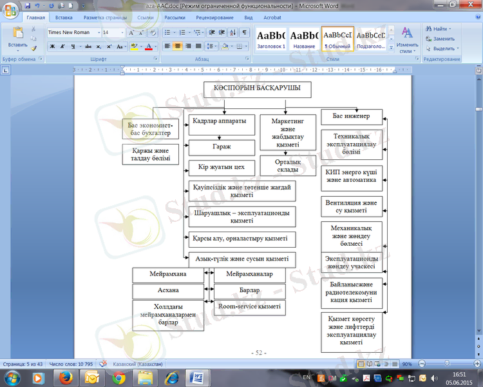Open the Windows Start menu
Image resolution: width=483 pixels, height=387 pixels.
pyautogui.click(x=12, y=378)
